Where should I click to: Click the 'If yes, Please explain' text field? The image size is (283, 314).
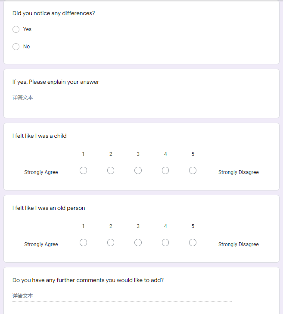(x=122, y=98)
